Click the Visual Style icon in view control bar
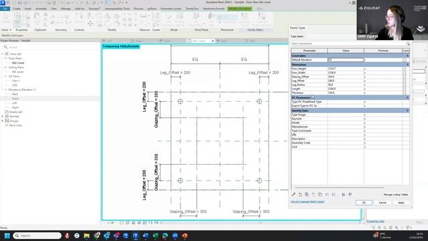Image resolution: width=428 pixels, height=241 pixels. (x=128, y=223)
